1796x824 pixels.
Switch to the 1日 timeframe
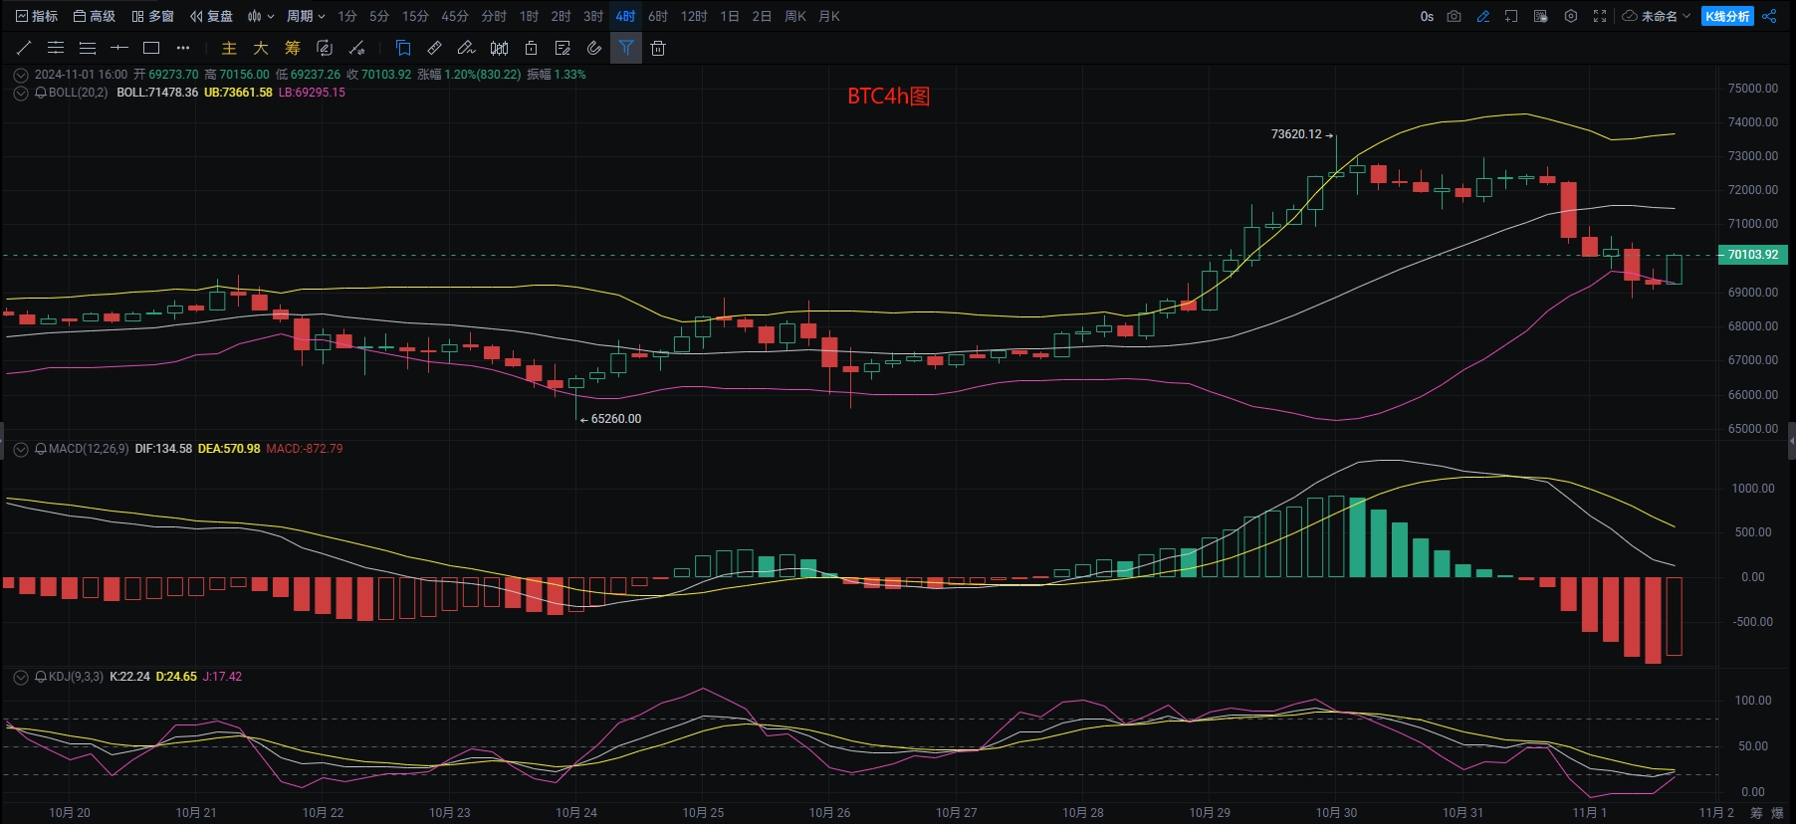[730, 16]
